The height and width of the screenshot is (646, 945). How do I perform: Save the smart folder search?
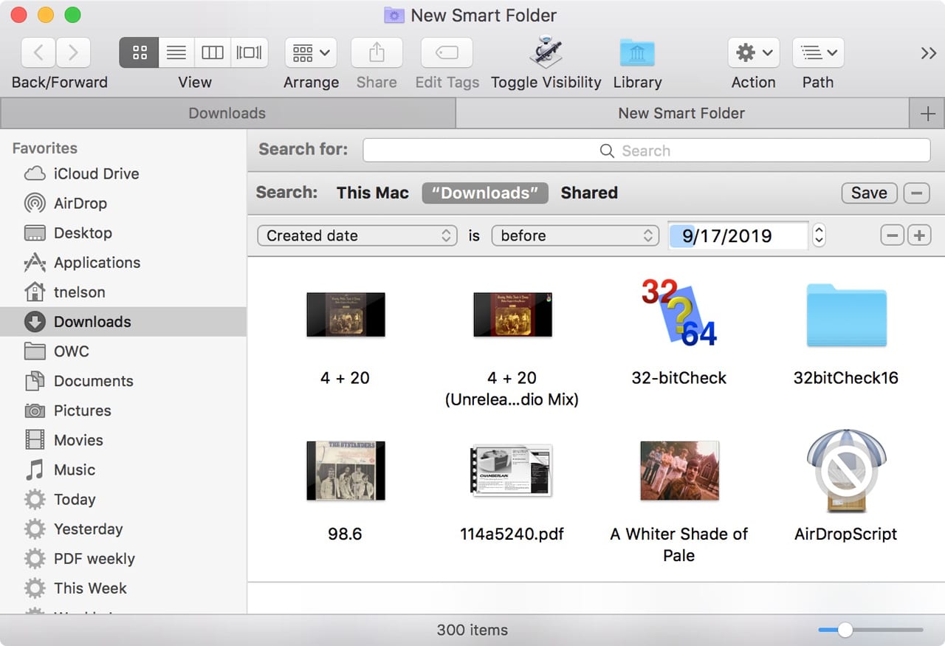(869, 193)
